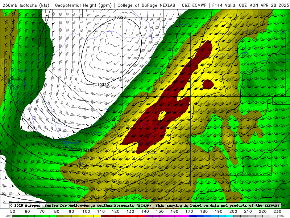Click the 190 knots color bar label
The width and height of the screenshot is (290, 218).
point(219,211)
